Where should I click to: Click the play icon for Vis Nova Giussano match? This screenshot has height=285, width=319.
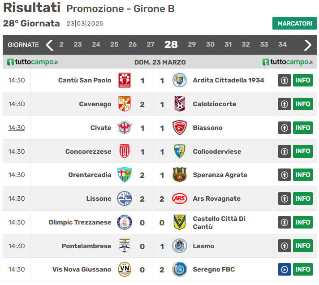click(285, 269)
